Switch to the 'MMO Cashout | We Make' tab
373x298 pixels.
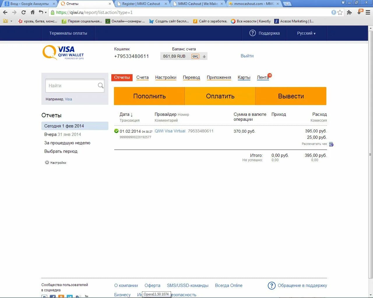[198, 4]
